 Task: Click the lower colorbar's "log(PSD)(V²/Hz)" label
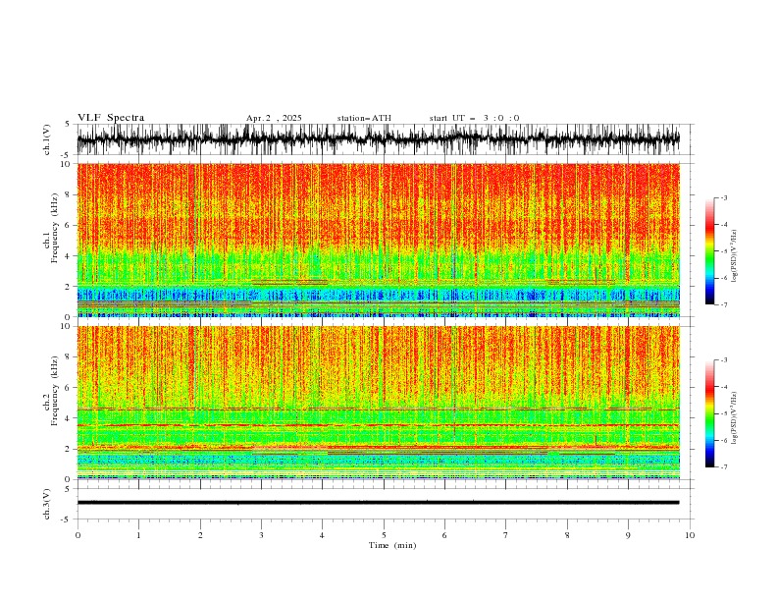735,418
